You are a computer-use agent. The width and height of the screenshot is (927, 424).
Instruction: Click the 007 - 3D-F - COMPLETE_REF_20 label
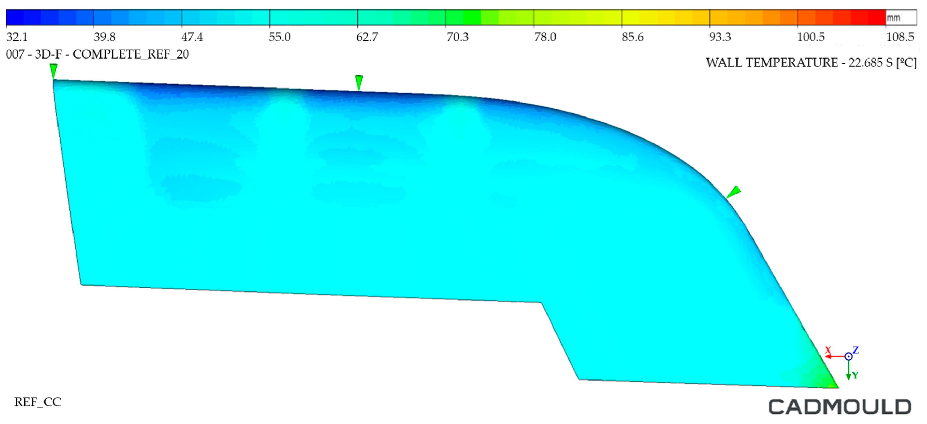[98, 54]
